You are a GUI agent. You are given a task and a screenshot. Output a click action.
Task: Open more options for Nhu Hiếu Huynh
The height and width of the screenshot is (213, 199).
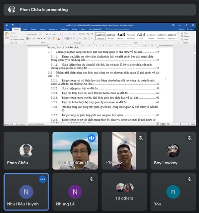[42, 179]
